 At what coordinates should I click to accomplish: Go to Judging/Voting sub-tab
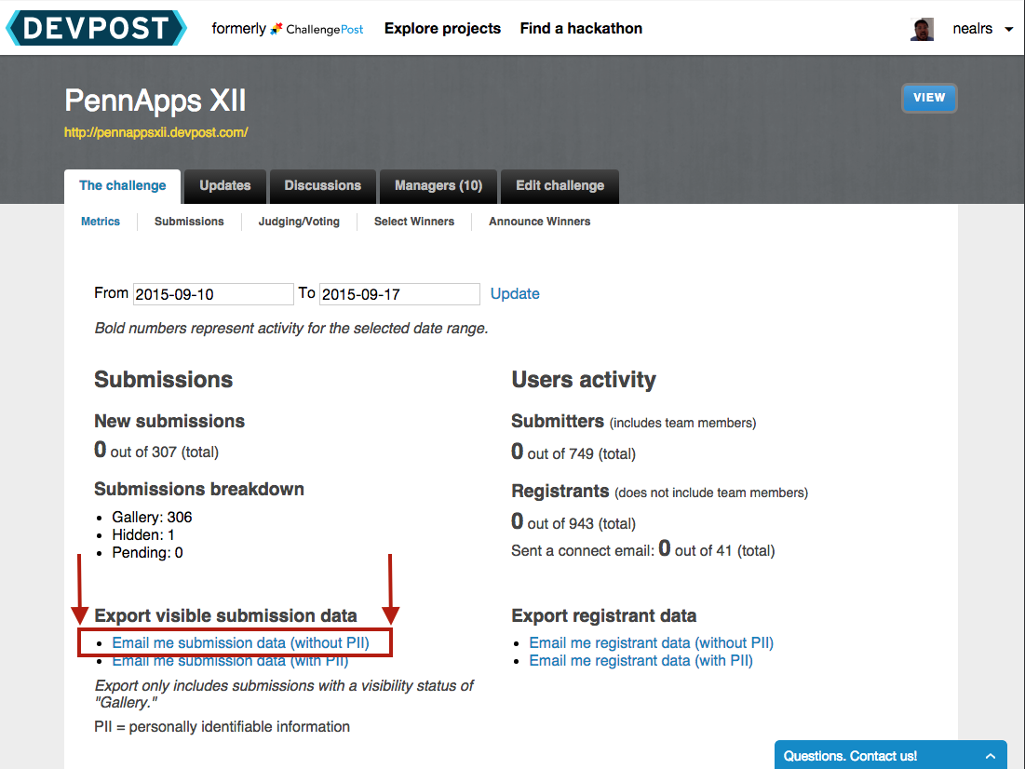299,222
